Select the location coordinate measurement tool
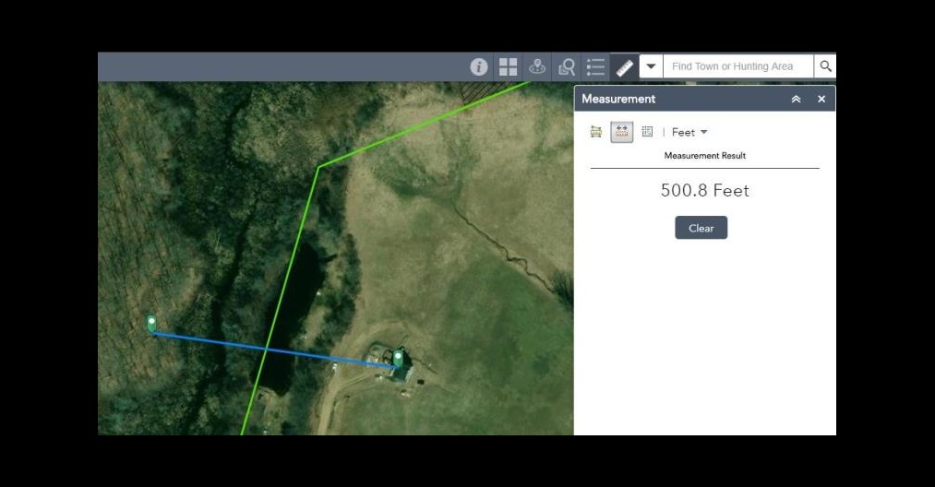 point(647,132)
